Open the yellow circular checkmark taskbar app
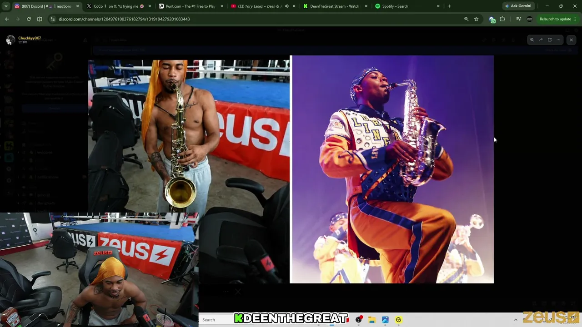 (398, 320)
